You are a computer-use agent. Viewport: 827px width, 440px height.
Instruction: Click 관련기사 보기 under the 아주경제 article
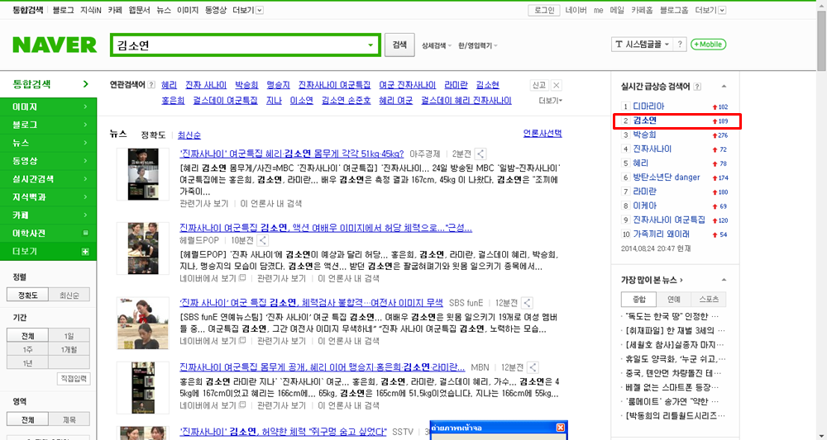(204, 204)
